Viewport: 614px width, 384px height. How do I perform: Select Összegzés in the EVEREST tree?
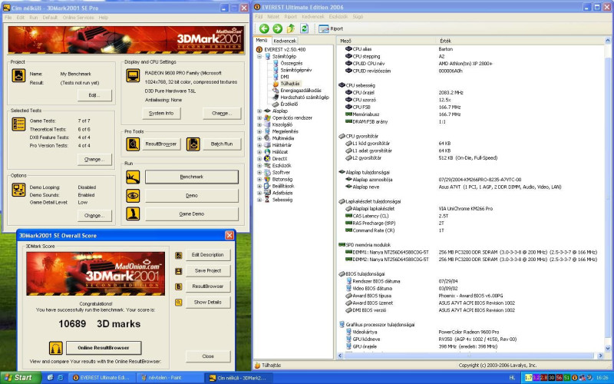[x=292, y=63]
